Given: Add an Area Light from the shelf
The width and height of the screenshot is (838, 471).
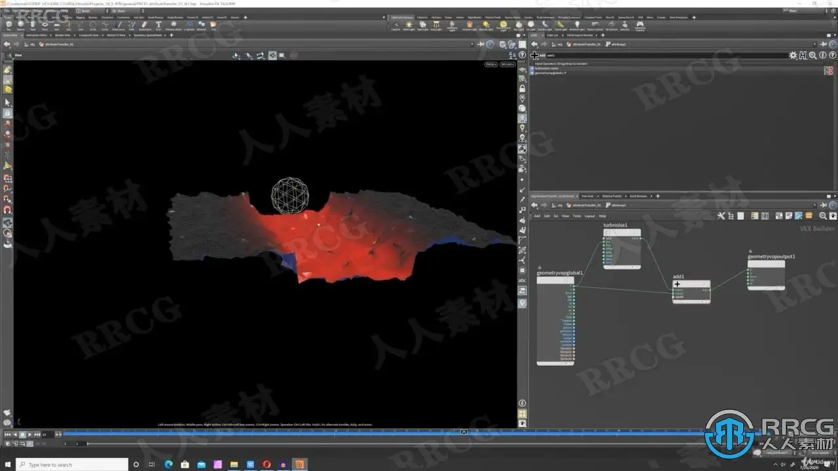Looking at the screenshot, I should 436,26.
